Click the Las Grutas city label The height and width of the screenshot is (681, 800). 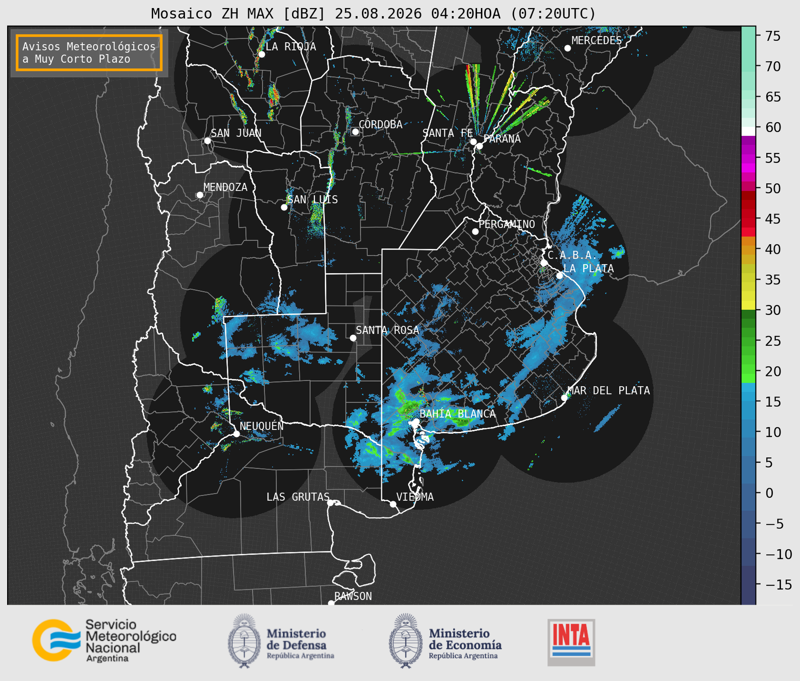point(298,497)
